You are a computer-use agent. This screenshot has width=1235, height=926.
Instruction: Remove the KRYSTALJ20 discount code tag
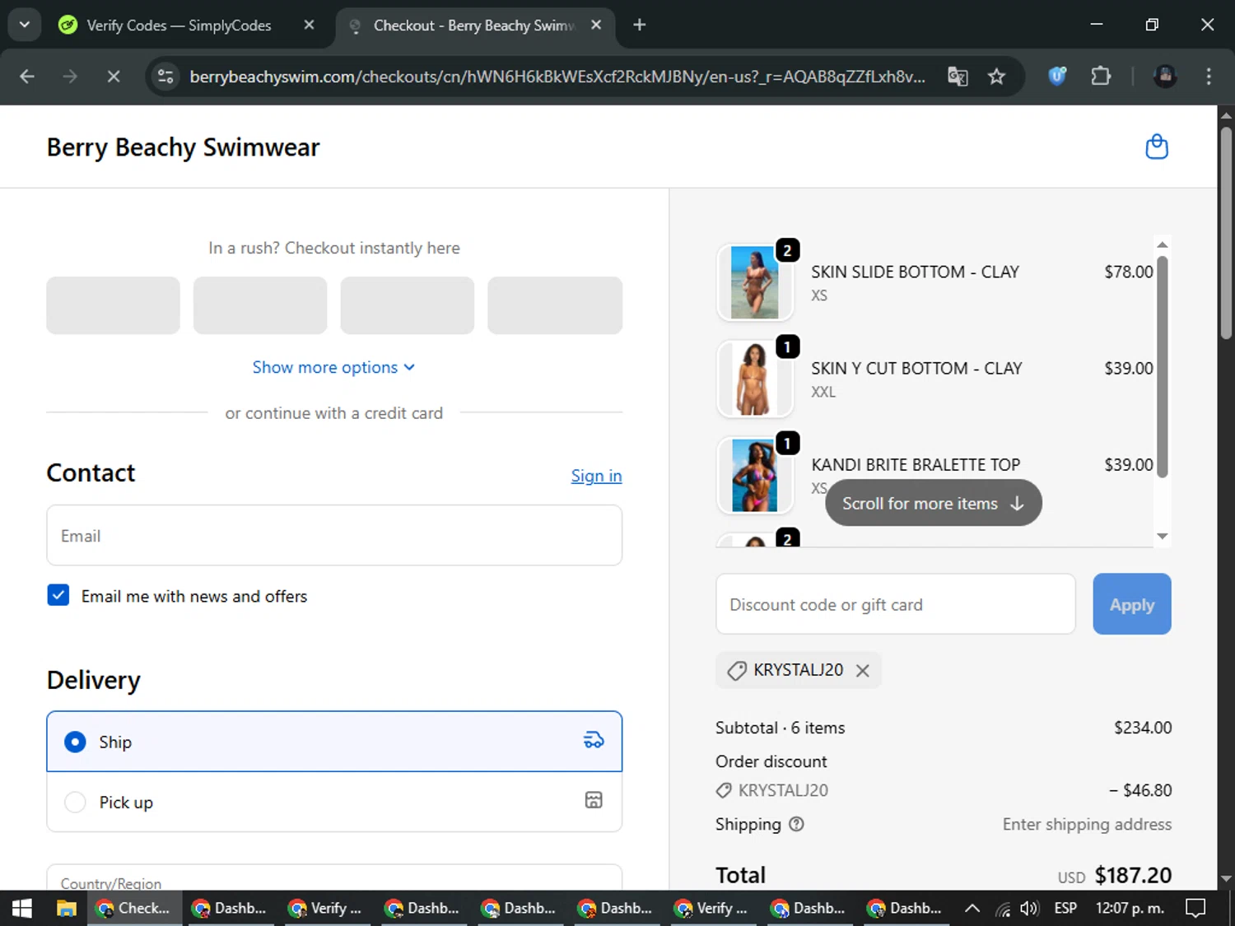pyautogui.click(x=862, y=671)
